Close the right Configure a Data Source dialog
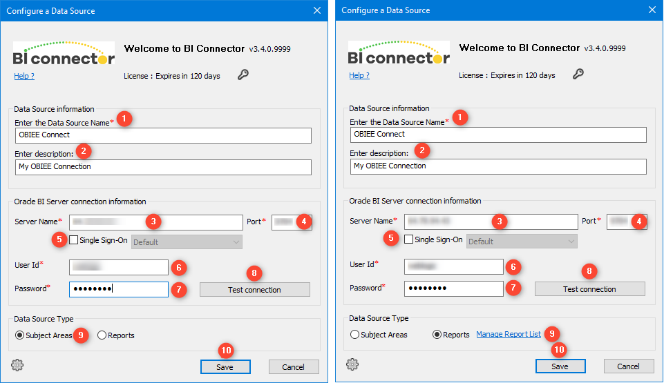This screenshot has height=383, width=664. (652, 10)
